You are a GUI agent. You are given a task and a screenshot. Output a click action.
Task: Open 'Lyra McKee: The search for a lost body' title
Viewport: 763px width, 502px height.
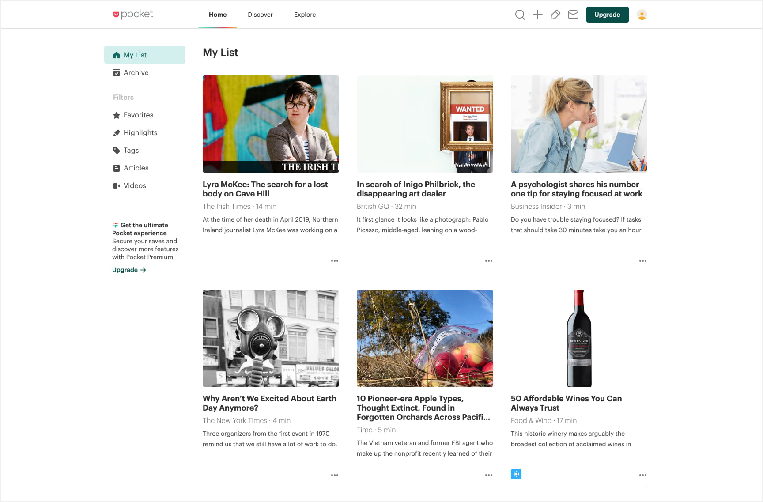(x=265, y=189)
